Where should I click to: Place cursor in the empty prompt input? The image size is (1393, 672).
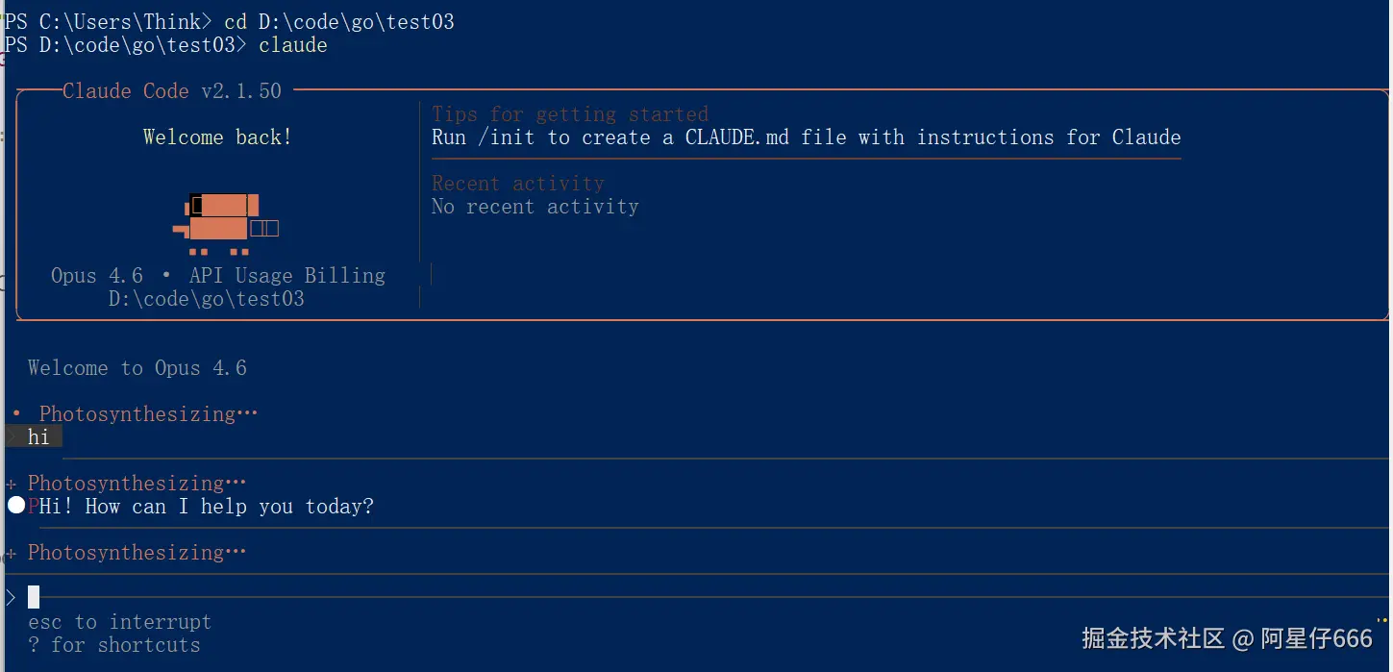(x=288, y=598)
